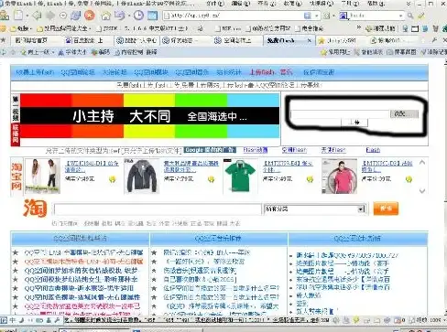Viewport: 447px width, 332px height.
Task: Click the 免费上传flash nav link
Action: 35,72
